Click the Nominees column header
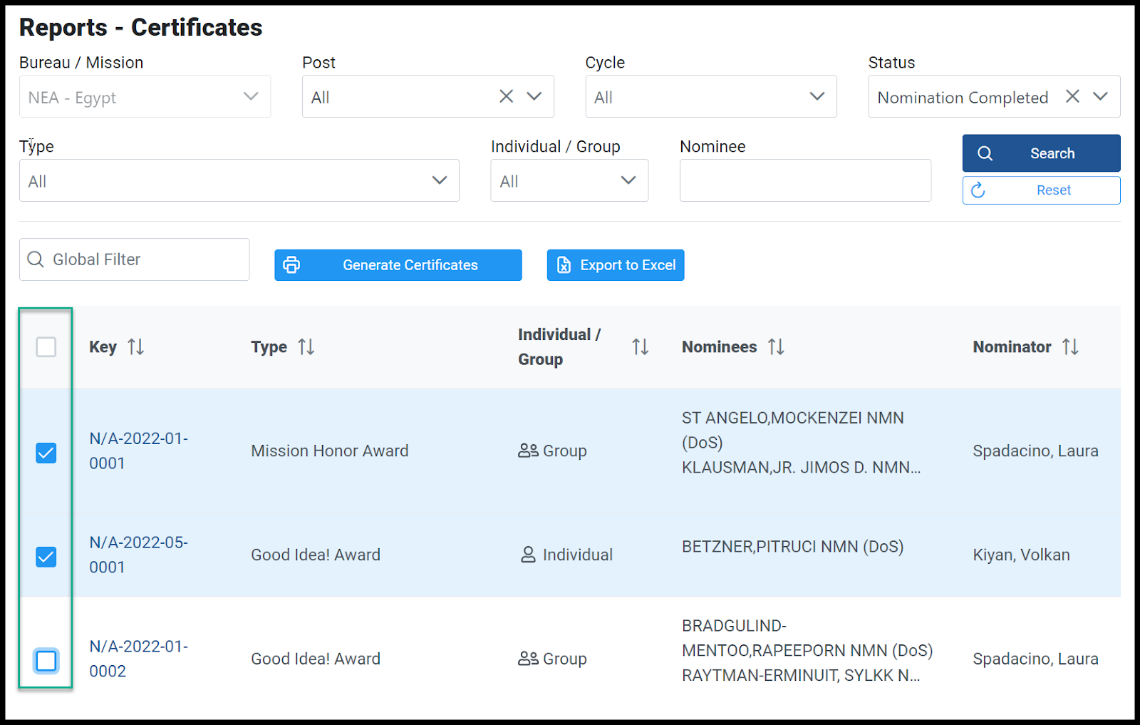Image resolution: width=1140 pixels, height=725 pixels. 719,347
